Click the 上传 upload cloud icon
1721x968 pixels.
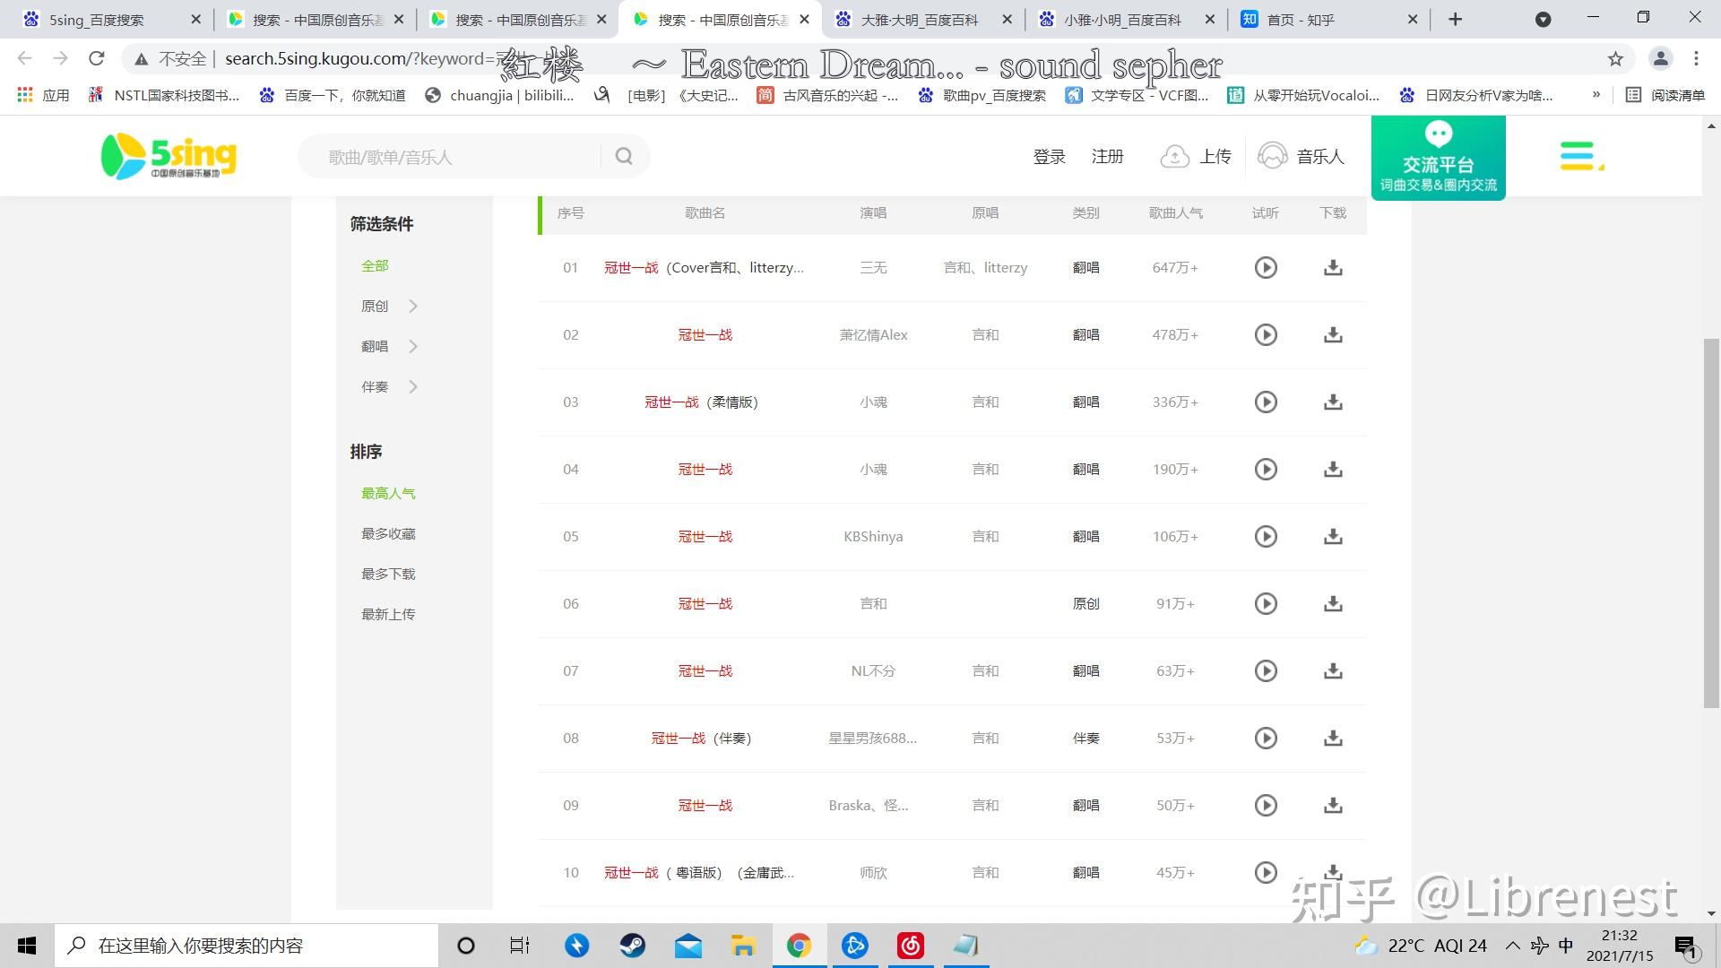[1174, 157]
